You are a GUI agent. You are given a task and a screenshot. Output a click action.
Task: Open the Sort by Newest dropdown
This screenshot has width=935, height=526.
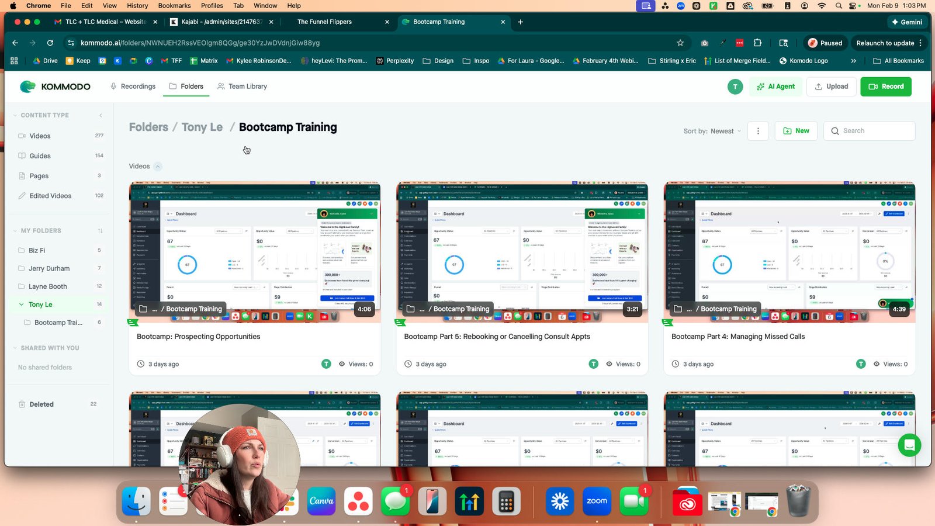[x=712, y=131]
